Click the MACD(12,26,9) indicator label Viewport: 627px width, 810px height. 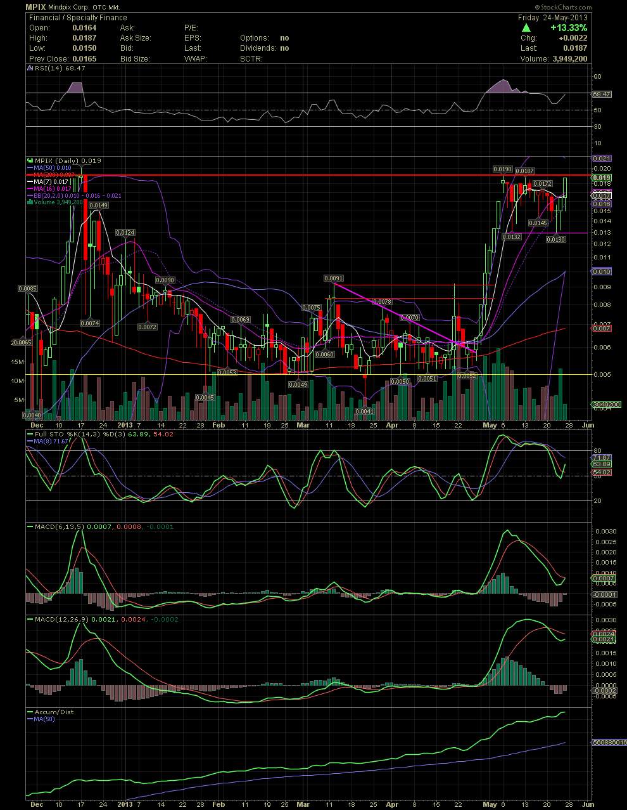click(61, 619)
